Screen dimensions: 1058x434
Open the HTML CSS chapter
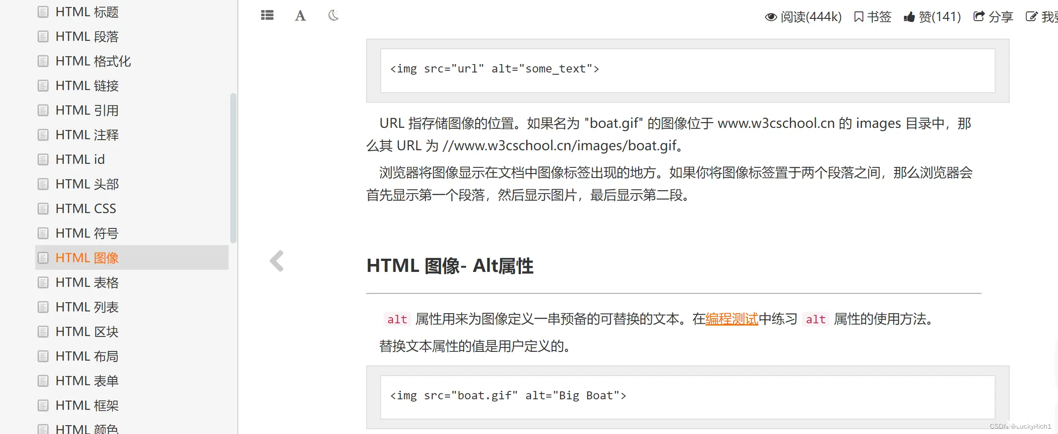[86, 209]
